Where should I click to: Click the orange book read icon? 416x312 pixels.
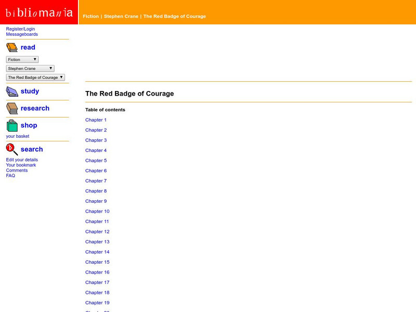tap(12, 47)
